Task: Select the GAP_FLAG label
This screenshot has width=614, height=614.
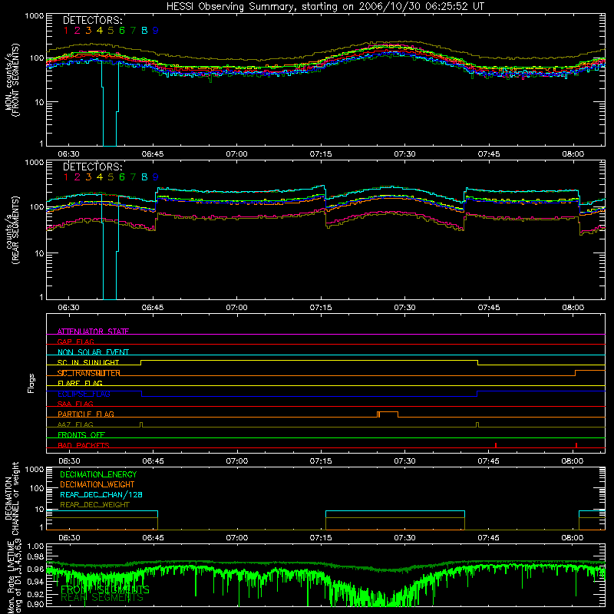Action: [75, 342]
